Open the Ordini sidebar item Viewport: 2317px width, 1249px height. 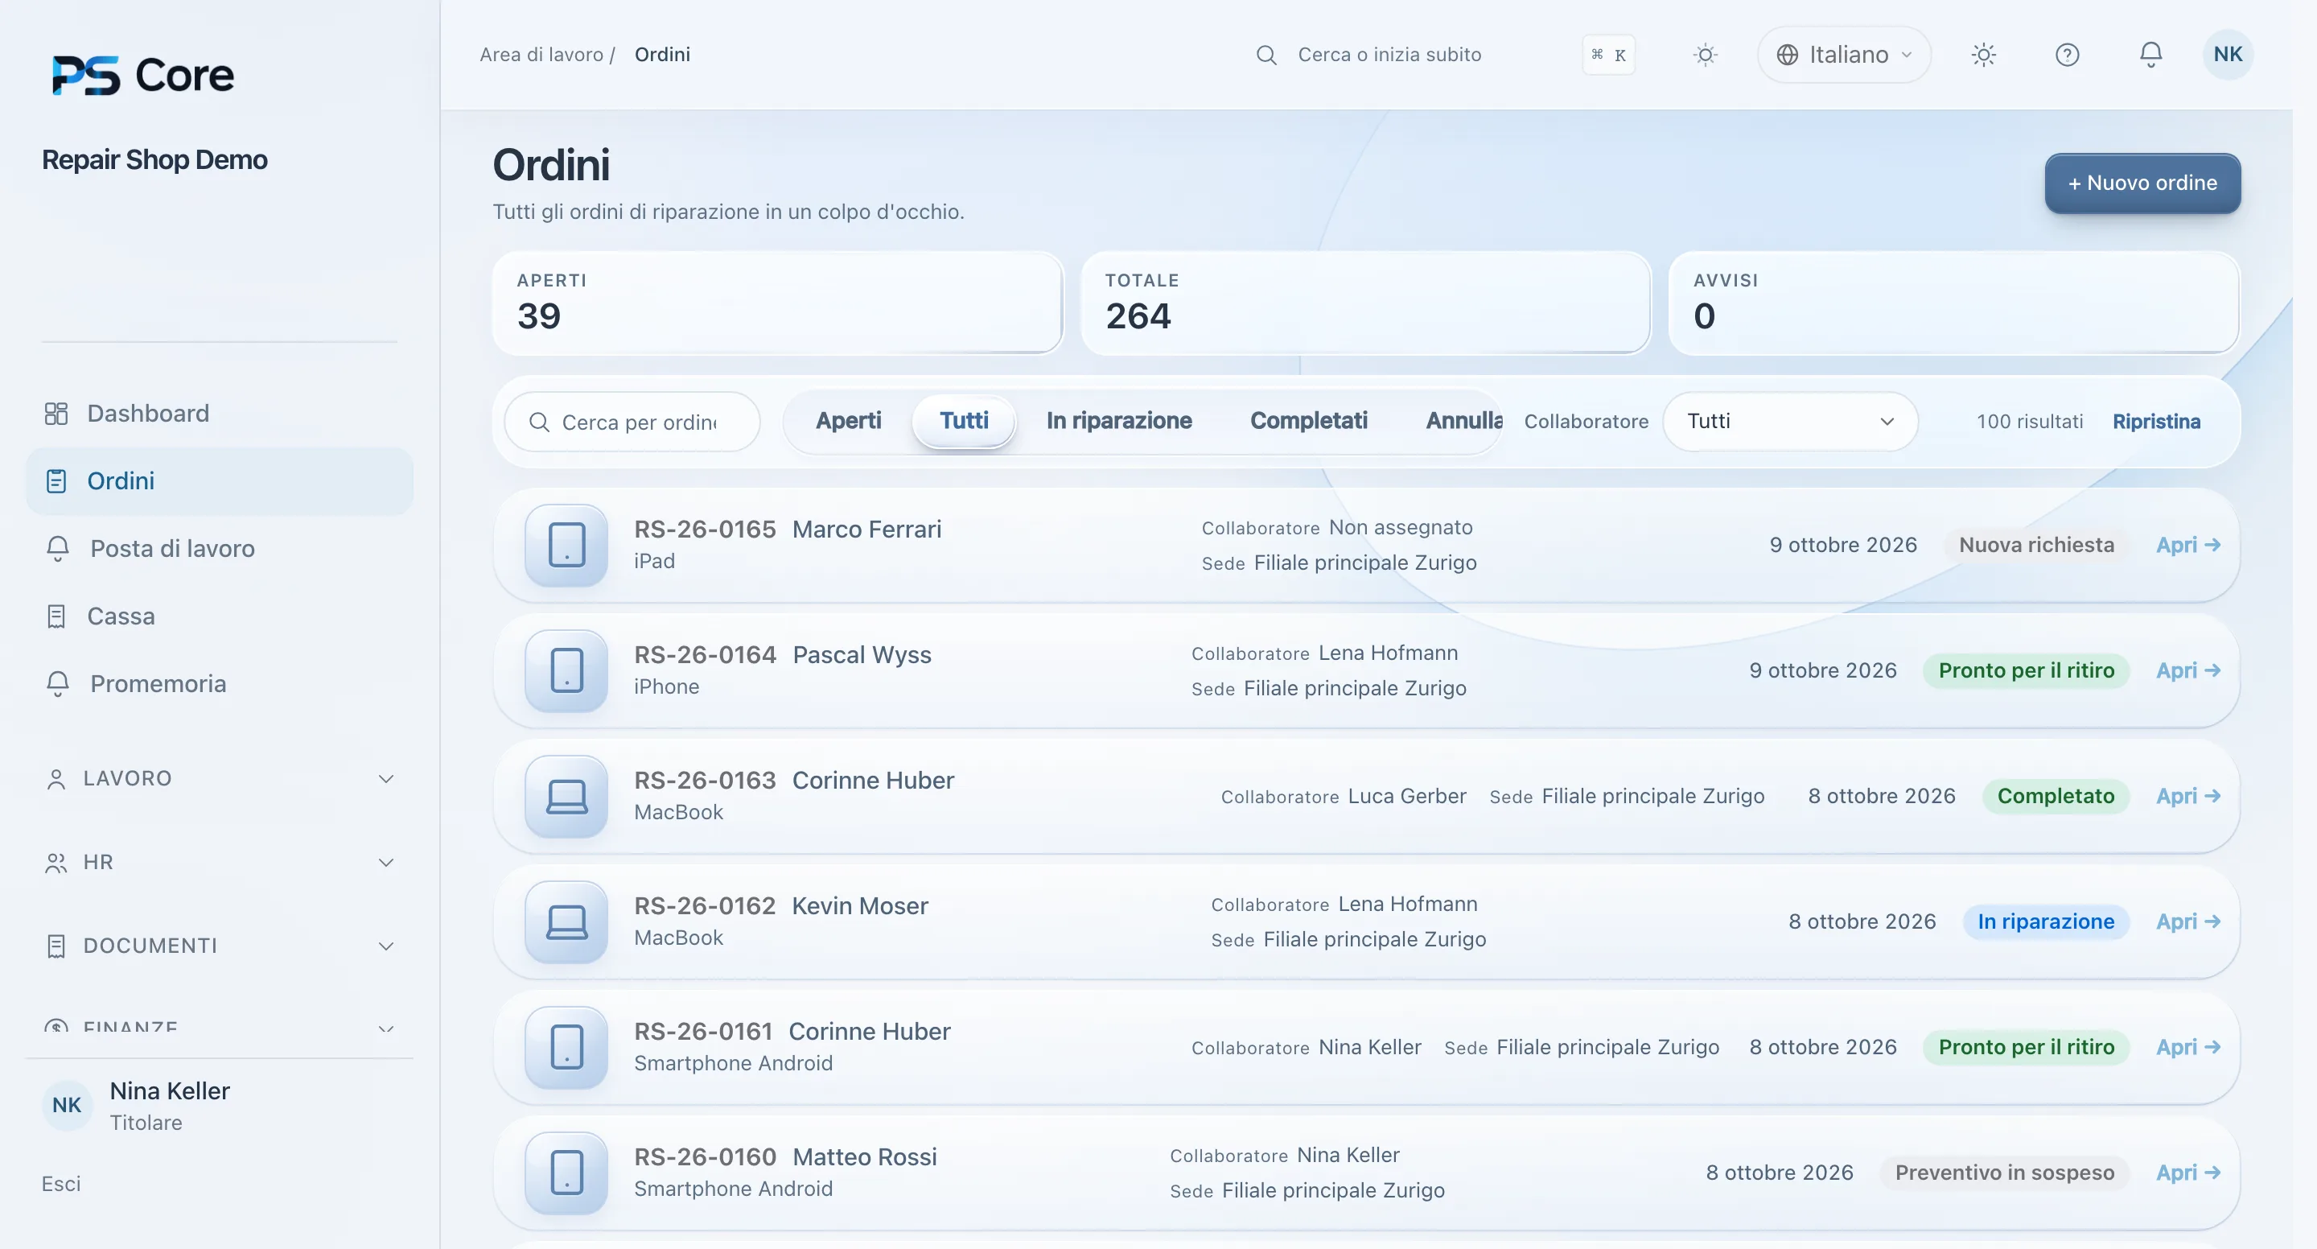point(219,480)
